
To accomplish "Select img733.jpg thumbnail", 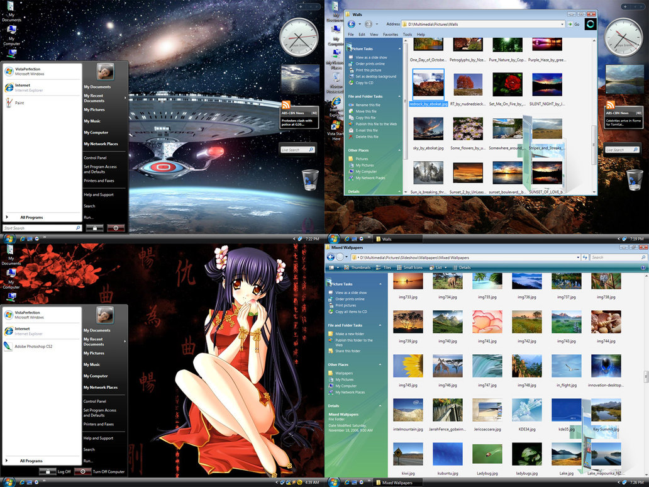I will point(408,281).
